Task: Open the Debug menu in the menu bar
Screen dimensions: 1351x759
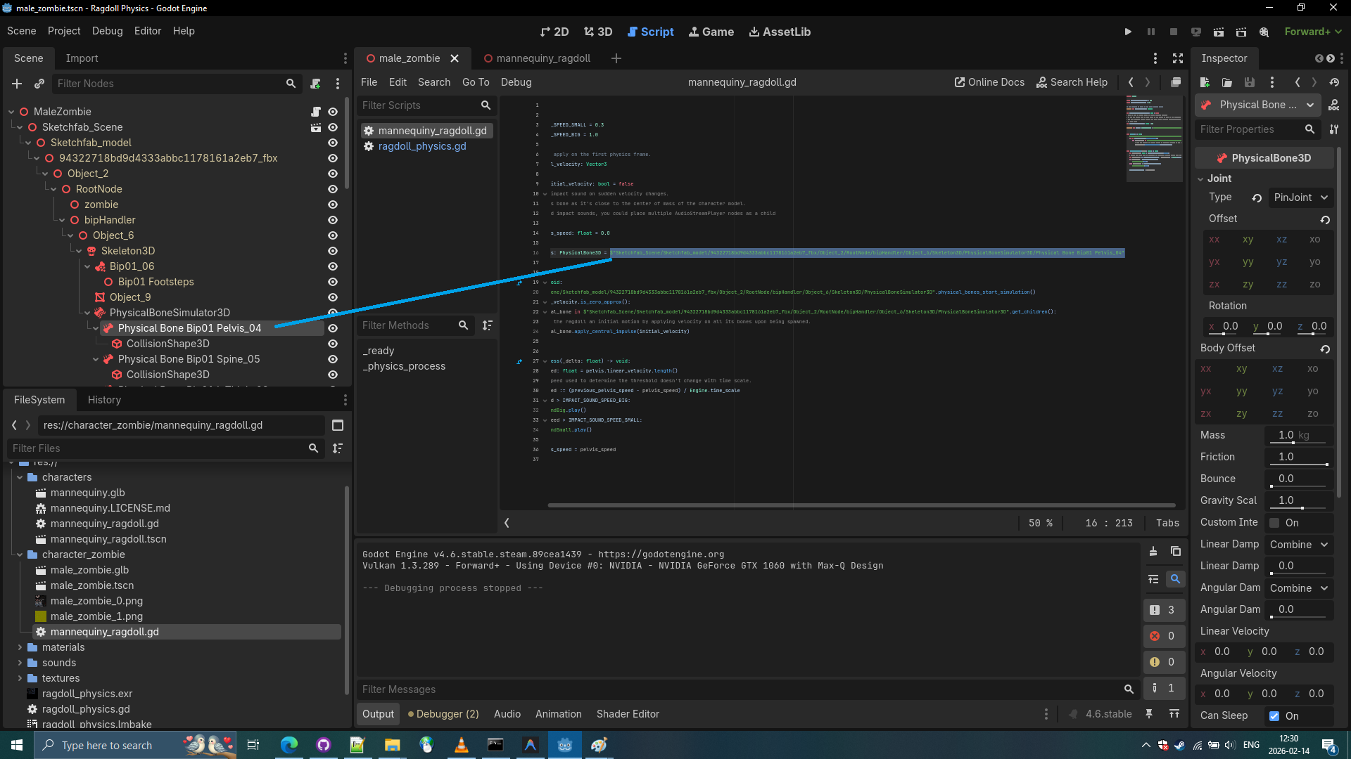Action: click(x=107, y=31)
